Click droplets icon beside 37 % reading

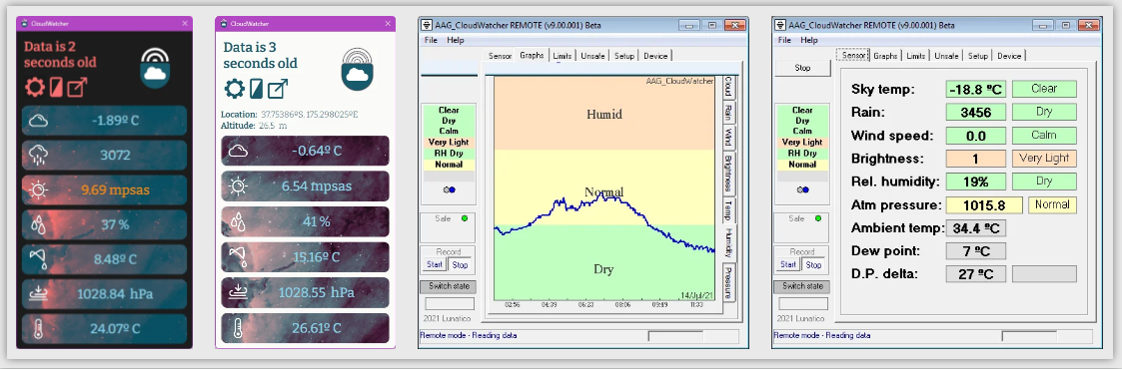click(38, 224)
